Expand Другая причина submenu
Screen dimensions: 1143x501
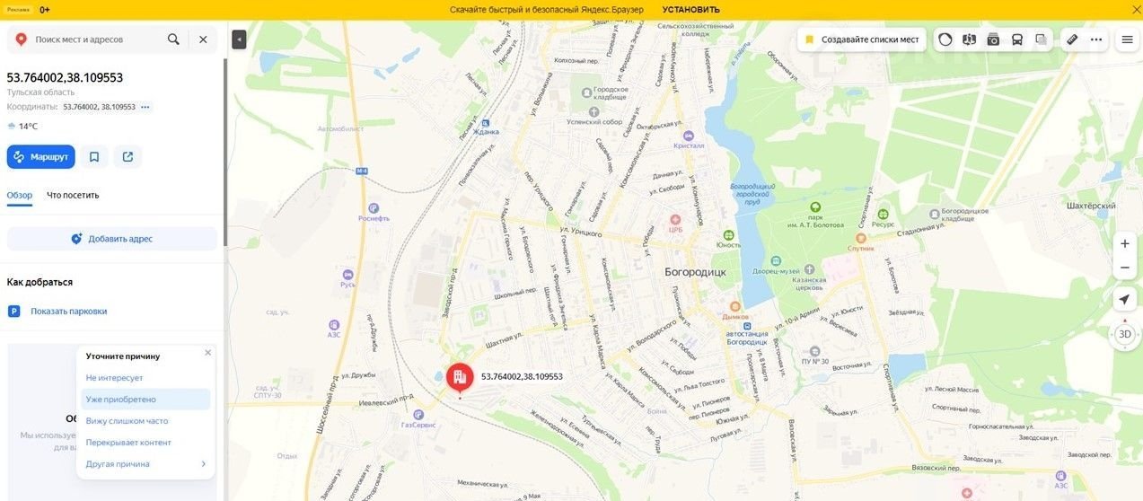tap(145, 464)
